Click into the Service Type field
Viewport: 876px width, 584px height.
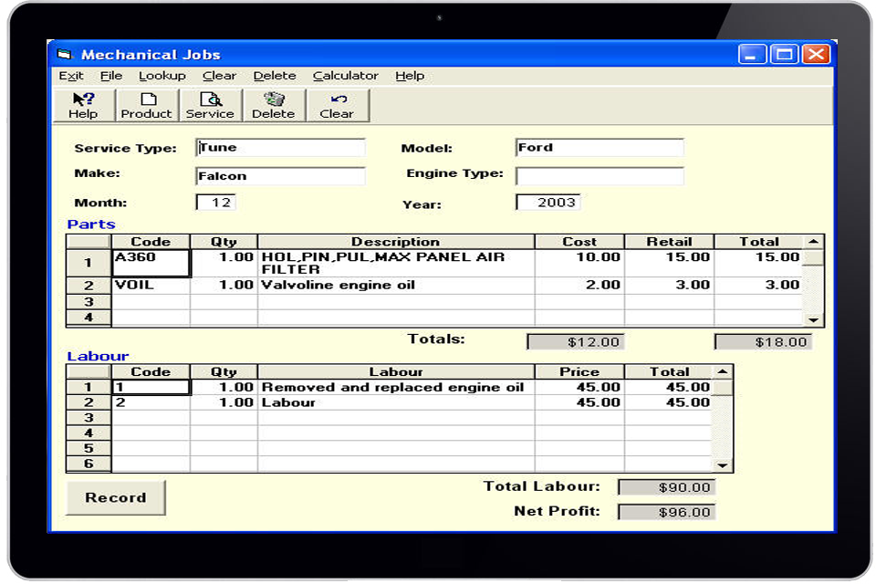pos(280,148)
